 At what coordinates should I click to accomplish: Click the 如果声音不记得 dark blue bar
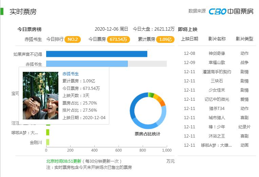tap(97, 54)
